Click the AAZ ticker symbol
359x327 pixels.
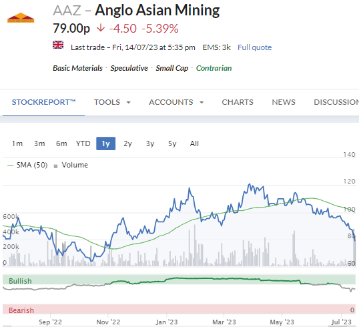[x=67, y=11]
